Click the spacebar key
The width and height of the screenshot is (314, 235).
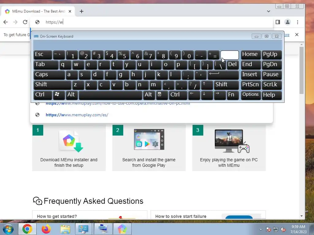(x=110, y=95)
